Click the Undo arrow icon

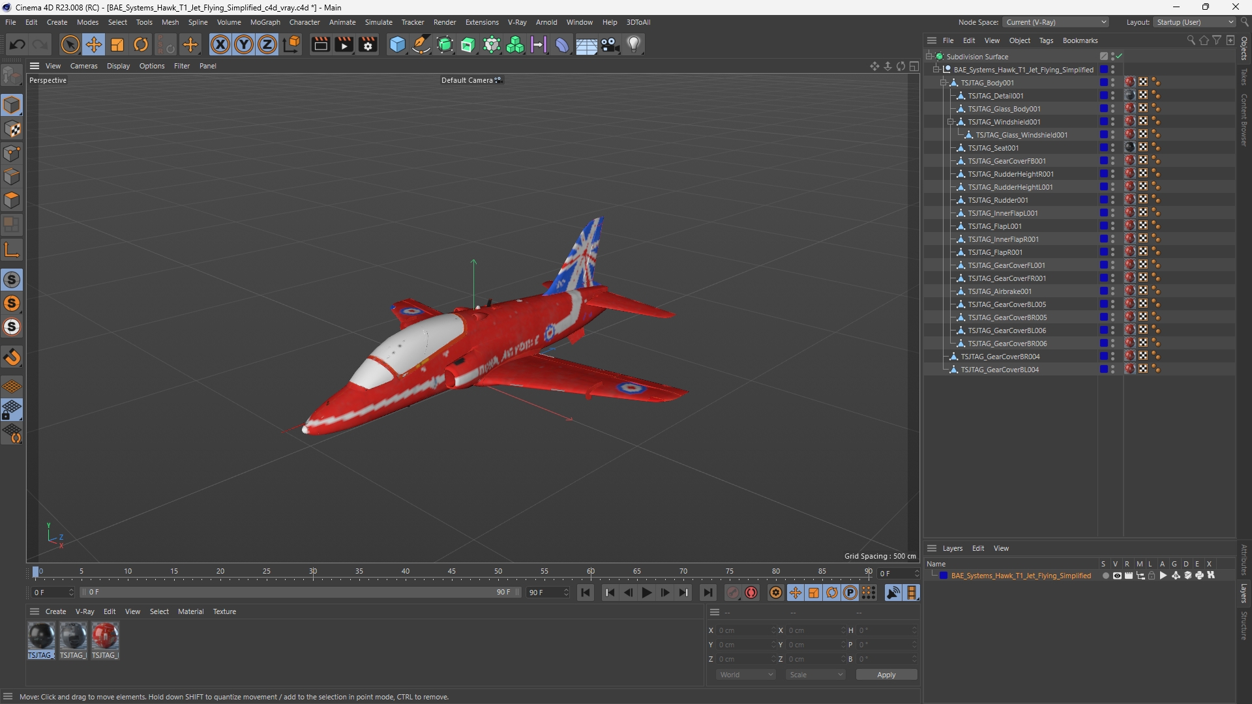(18, 44)
